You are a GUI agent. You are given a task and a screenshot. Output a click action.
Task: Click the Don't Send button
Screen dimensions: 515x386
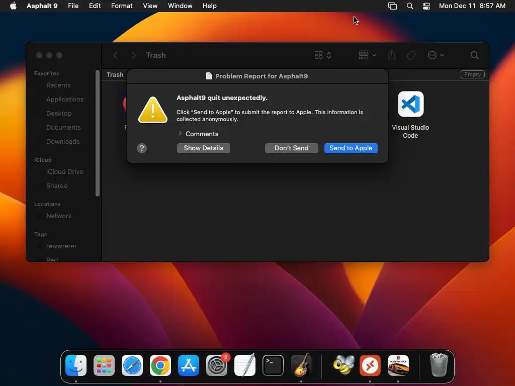(291, 148)
